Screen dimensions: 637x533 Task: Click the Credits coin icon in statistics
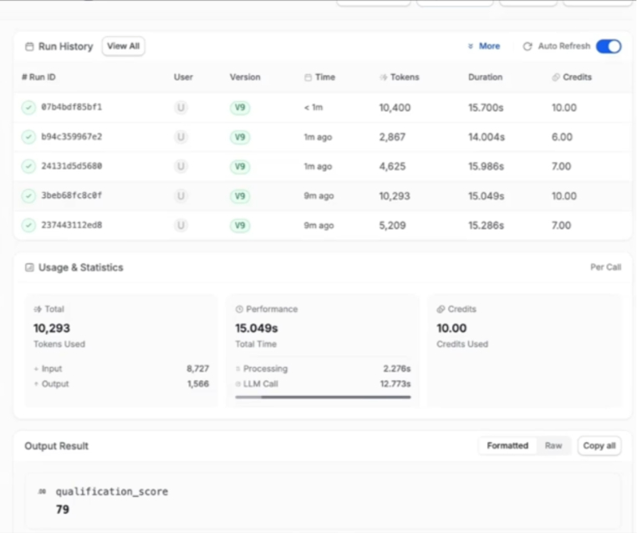coord(441,309)
